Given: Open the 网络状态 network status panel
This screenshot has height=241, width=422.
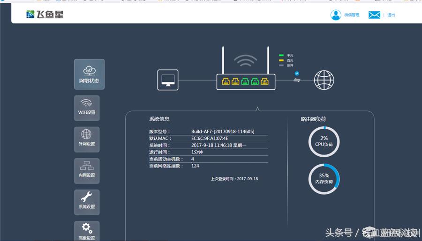Looking at the screenshot, I should [x=90, y=74].
